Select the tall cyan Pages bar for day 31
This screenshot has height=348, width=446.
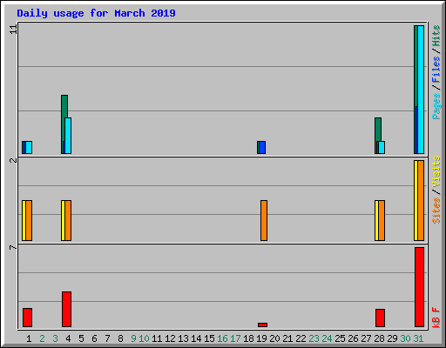tap(421, 90)
